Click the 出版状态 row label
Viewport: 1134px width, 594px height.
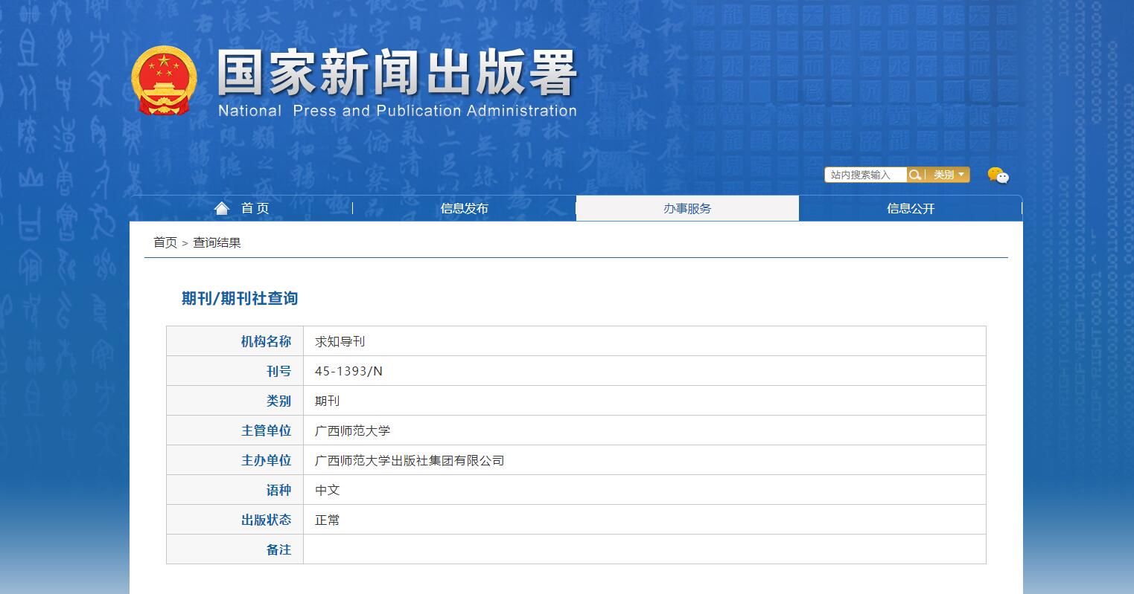tap(266, 520)
